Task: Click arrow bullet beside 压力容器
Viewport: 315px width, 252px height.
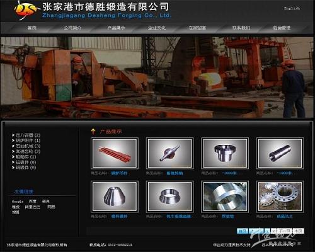Action: tap(13, 135)
